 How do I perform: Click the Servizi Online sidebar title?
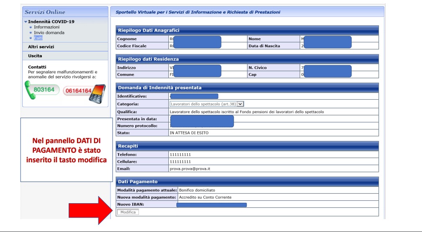pos(45,12)
